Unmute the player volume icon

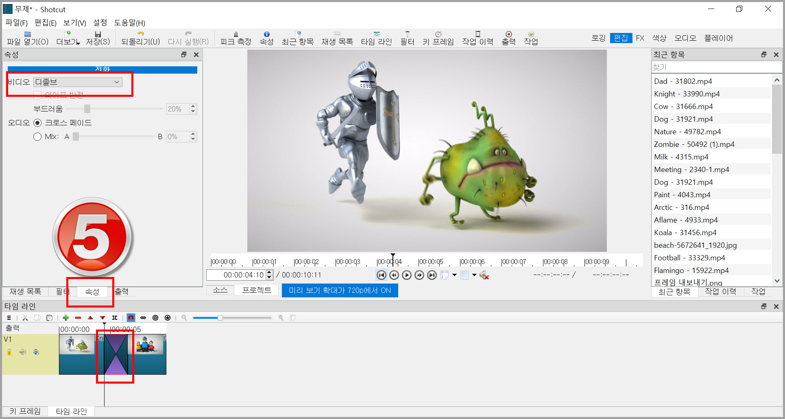pyautogui.click(x=484, y=275)
